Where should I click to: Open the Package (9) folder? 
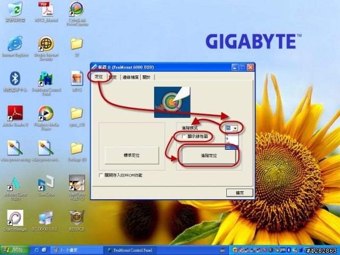point(76,148)
